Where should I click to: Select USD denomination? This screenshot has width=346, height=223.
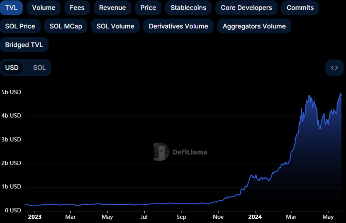(x=12, y=68)
